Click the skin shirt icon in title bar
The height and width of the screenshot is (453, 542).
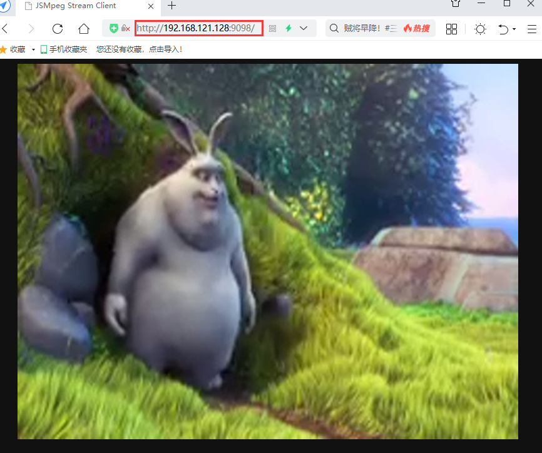(x=456, y=4)
